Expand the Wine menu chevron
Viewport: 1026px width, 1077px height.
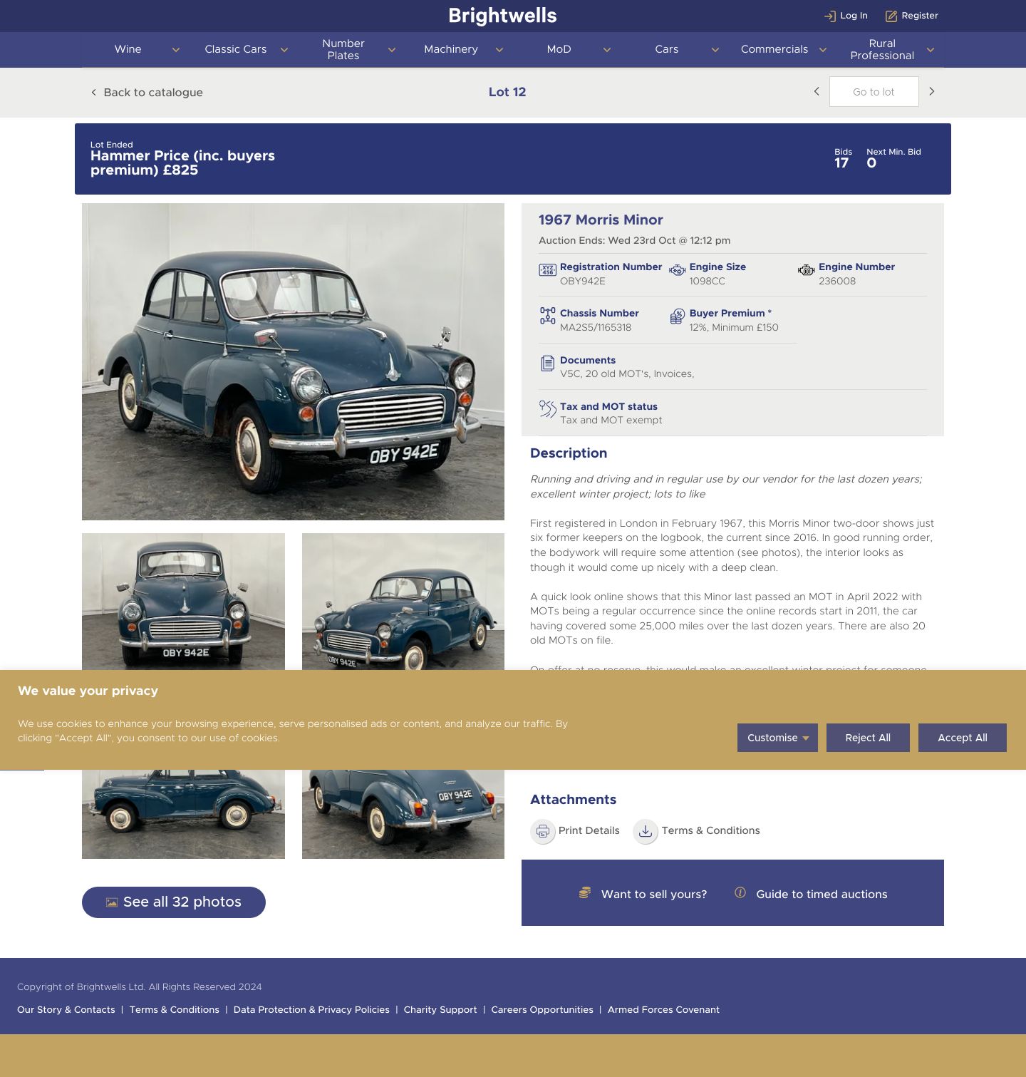tap(176, 50)
